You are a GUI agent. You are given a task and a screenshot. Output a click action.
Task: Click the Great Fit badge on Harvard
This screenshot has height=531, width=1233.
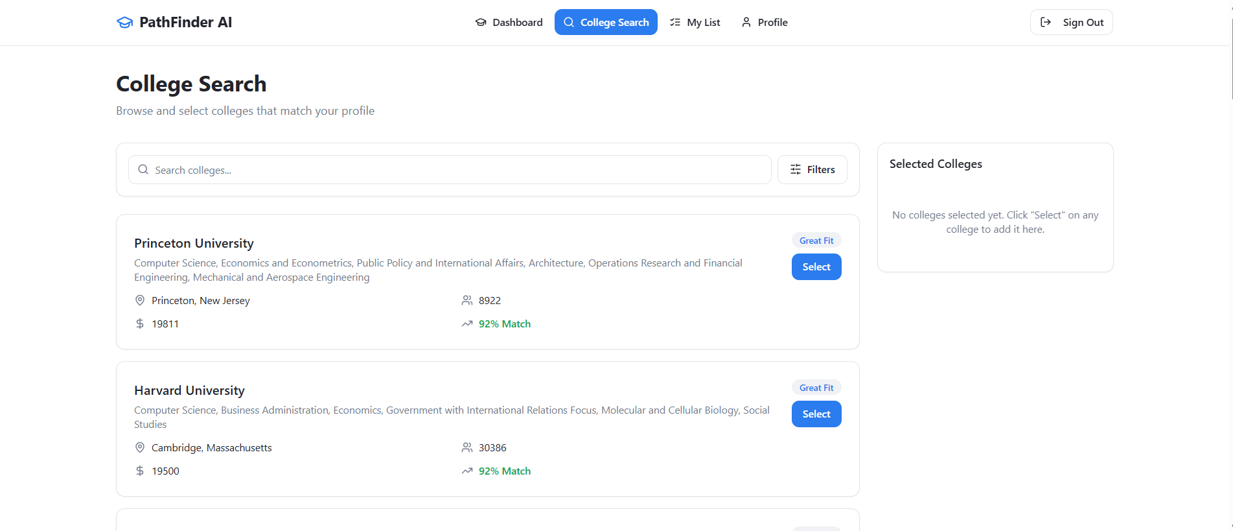[x=816, y=388]
